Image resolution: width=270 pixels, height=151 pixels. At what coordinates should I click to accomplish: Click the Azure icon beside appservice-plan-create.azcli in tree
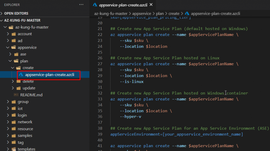point(21,75)
